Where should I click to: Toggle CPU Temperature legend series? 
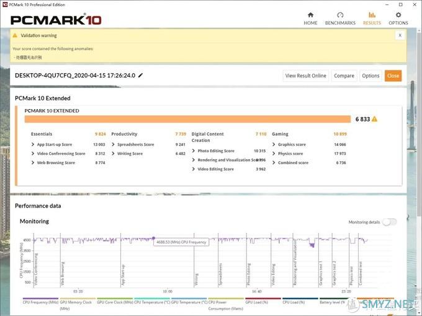pos(152,301)
